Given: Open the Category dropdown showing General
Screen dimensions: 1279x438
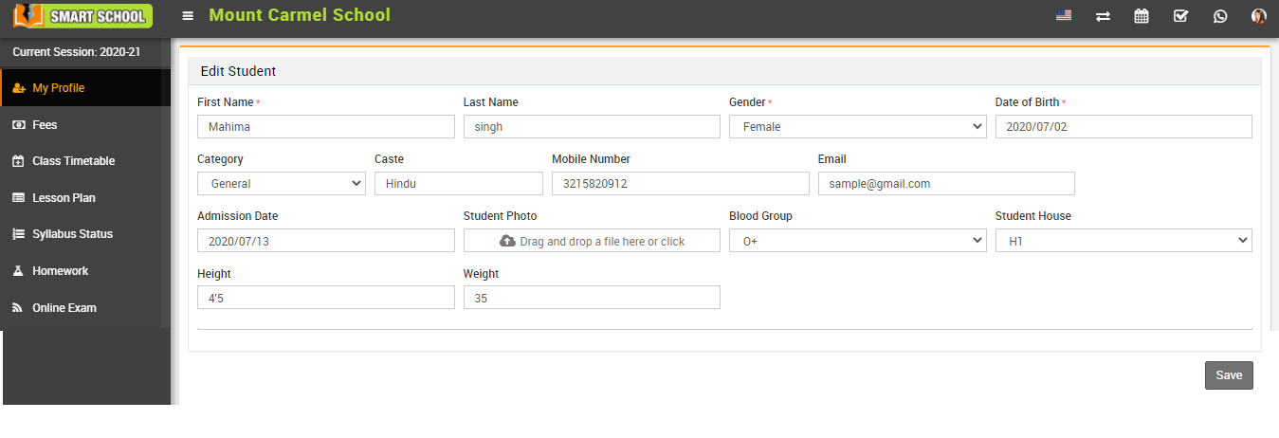Looking at the screenshot, I should coord(281,184).
